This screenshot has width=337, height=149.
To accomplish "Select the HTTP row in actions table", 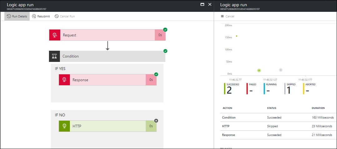I will click(279, 126).
